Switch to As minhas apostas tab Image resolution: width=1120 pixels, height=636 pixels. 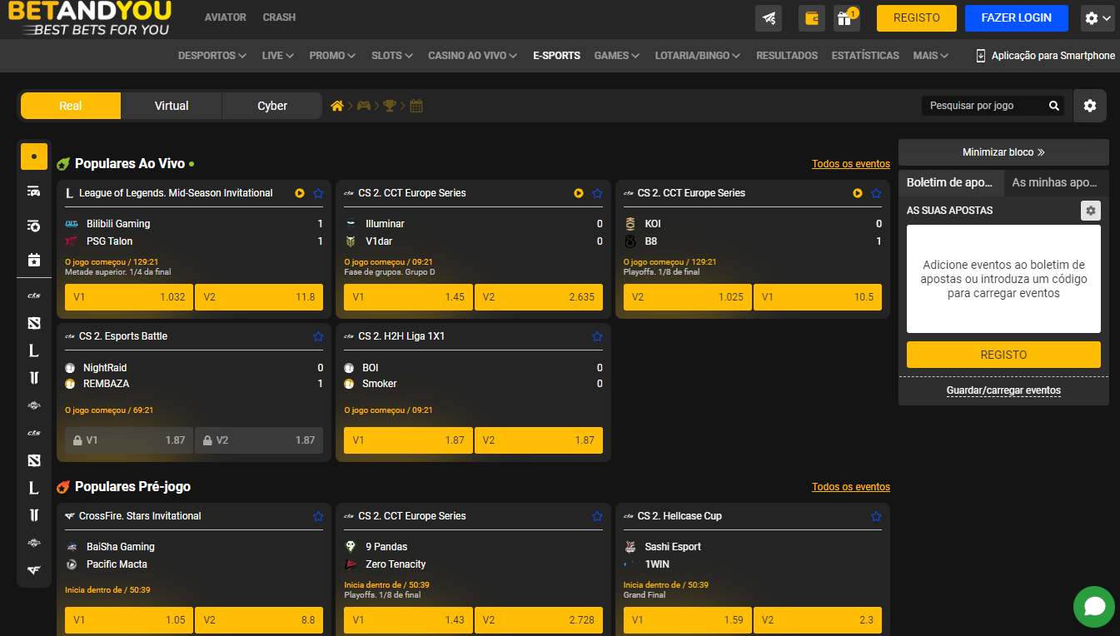pyautogui.click(x=1055, y=182)
